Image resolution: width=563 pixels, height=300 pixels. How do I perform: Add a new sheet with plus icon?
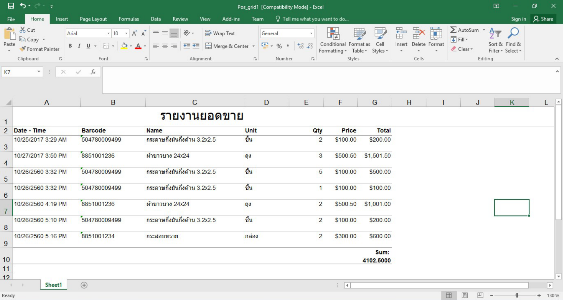[84, 285]
